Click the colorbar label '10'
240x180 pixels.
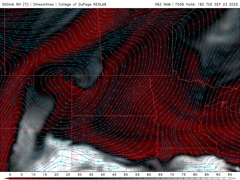[x=33, y=175]
